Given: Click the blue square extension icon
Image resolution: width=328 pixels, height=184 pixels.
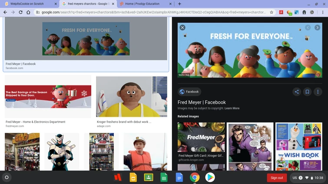Looking at the screenshot, I should [297, 12].
